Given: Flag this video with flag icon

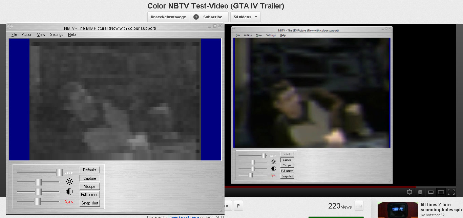Looking at the screenshot, I should click(x=238, y=205).
